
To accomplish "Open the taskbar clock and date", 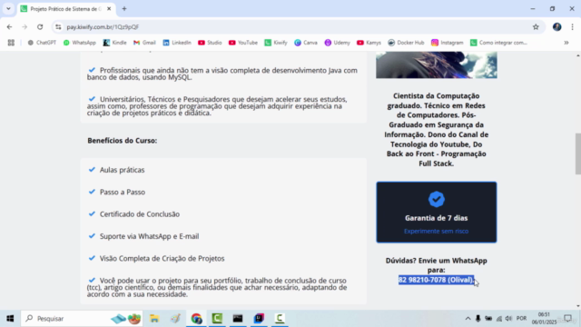I will point(544,319).
